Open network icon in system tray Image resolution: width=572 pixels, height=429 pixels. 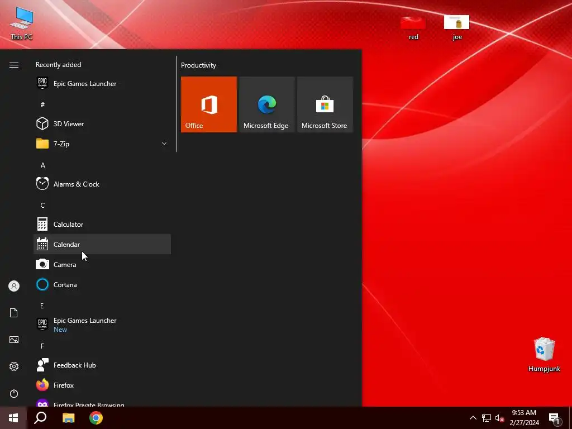(487, 418)
